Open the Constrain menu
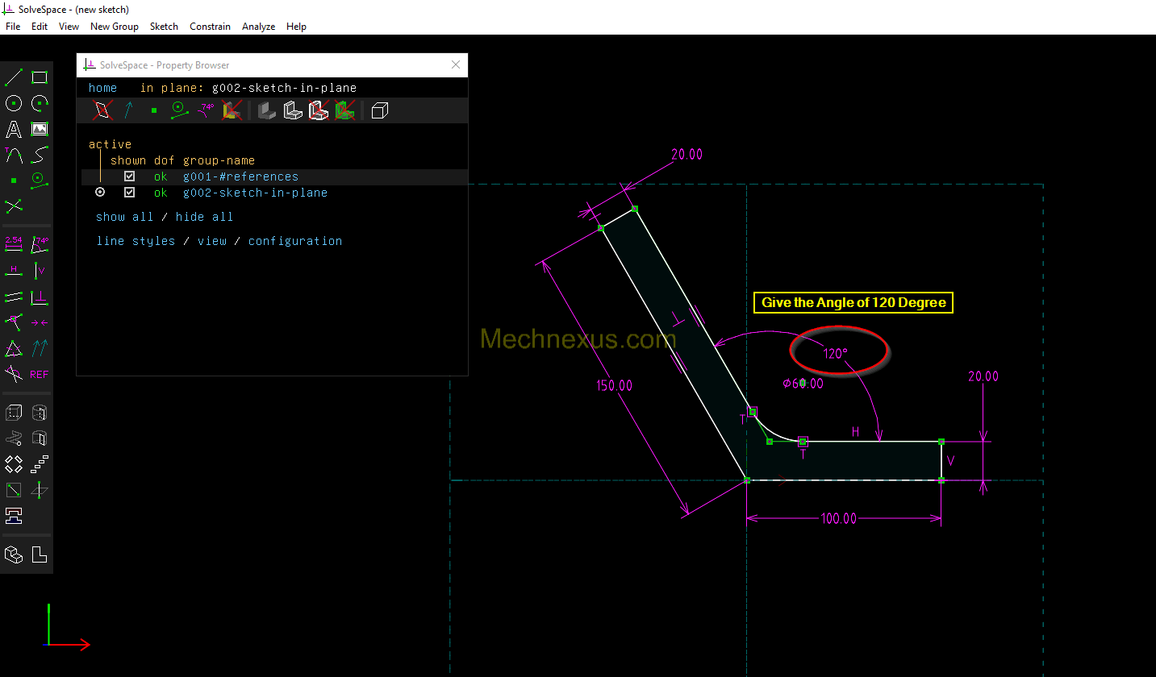 (210, 27)
